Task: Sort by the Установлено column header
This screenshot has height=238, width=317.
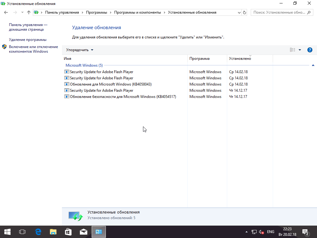Action: click(x=250, y=59)
